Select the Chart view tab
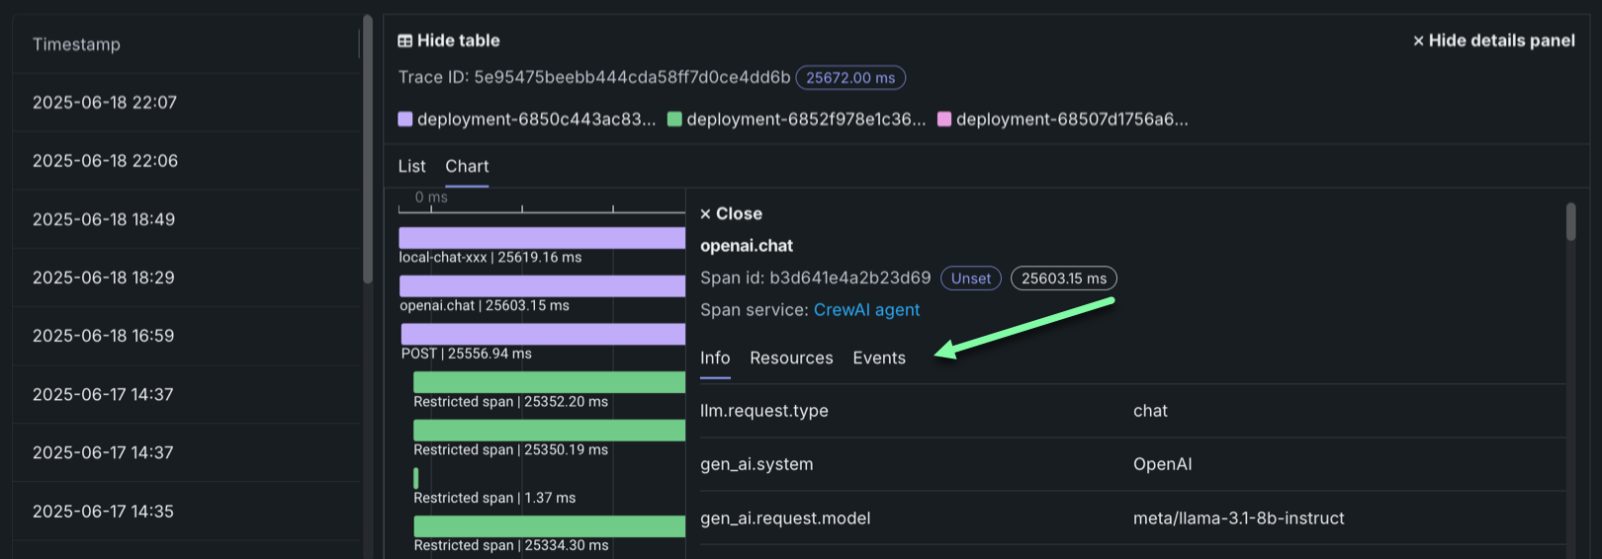Image resolution: width=1602 pixels, height=559 pixels. click(x=467, y=166)
